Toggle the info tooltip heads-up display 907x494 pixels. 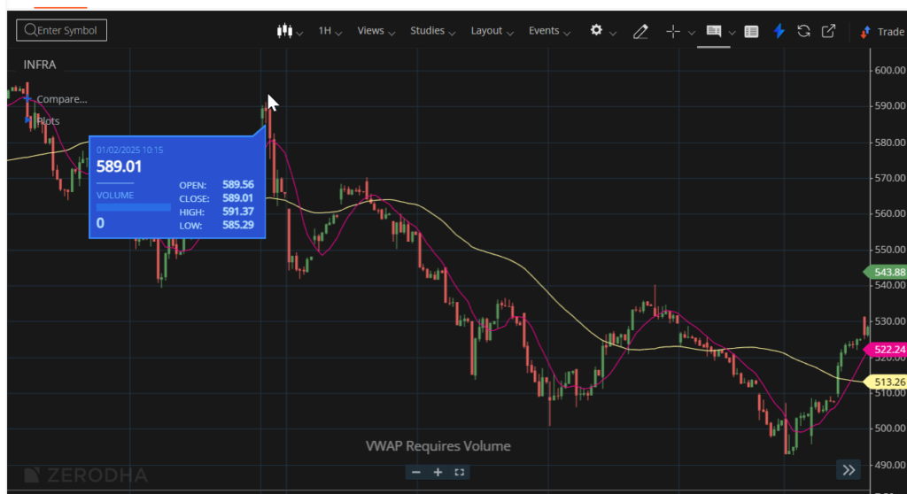(x=713, y=31)
